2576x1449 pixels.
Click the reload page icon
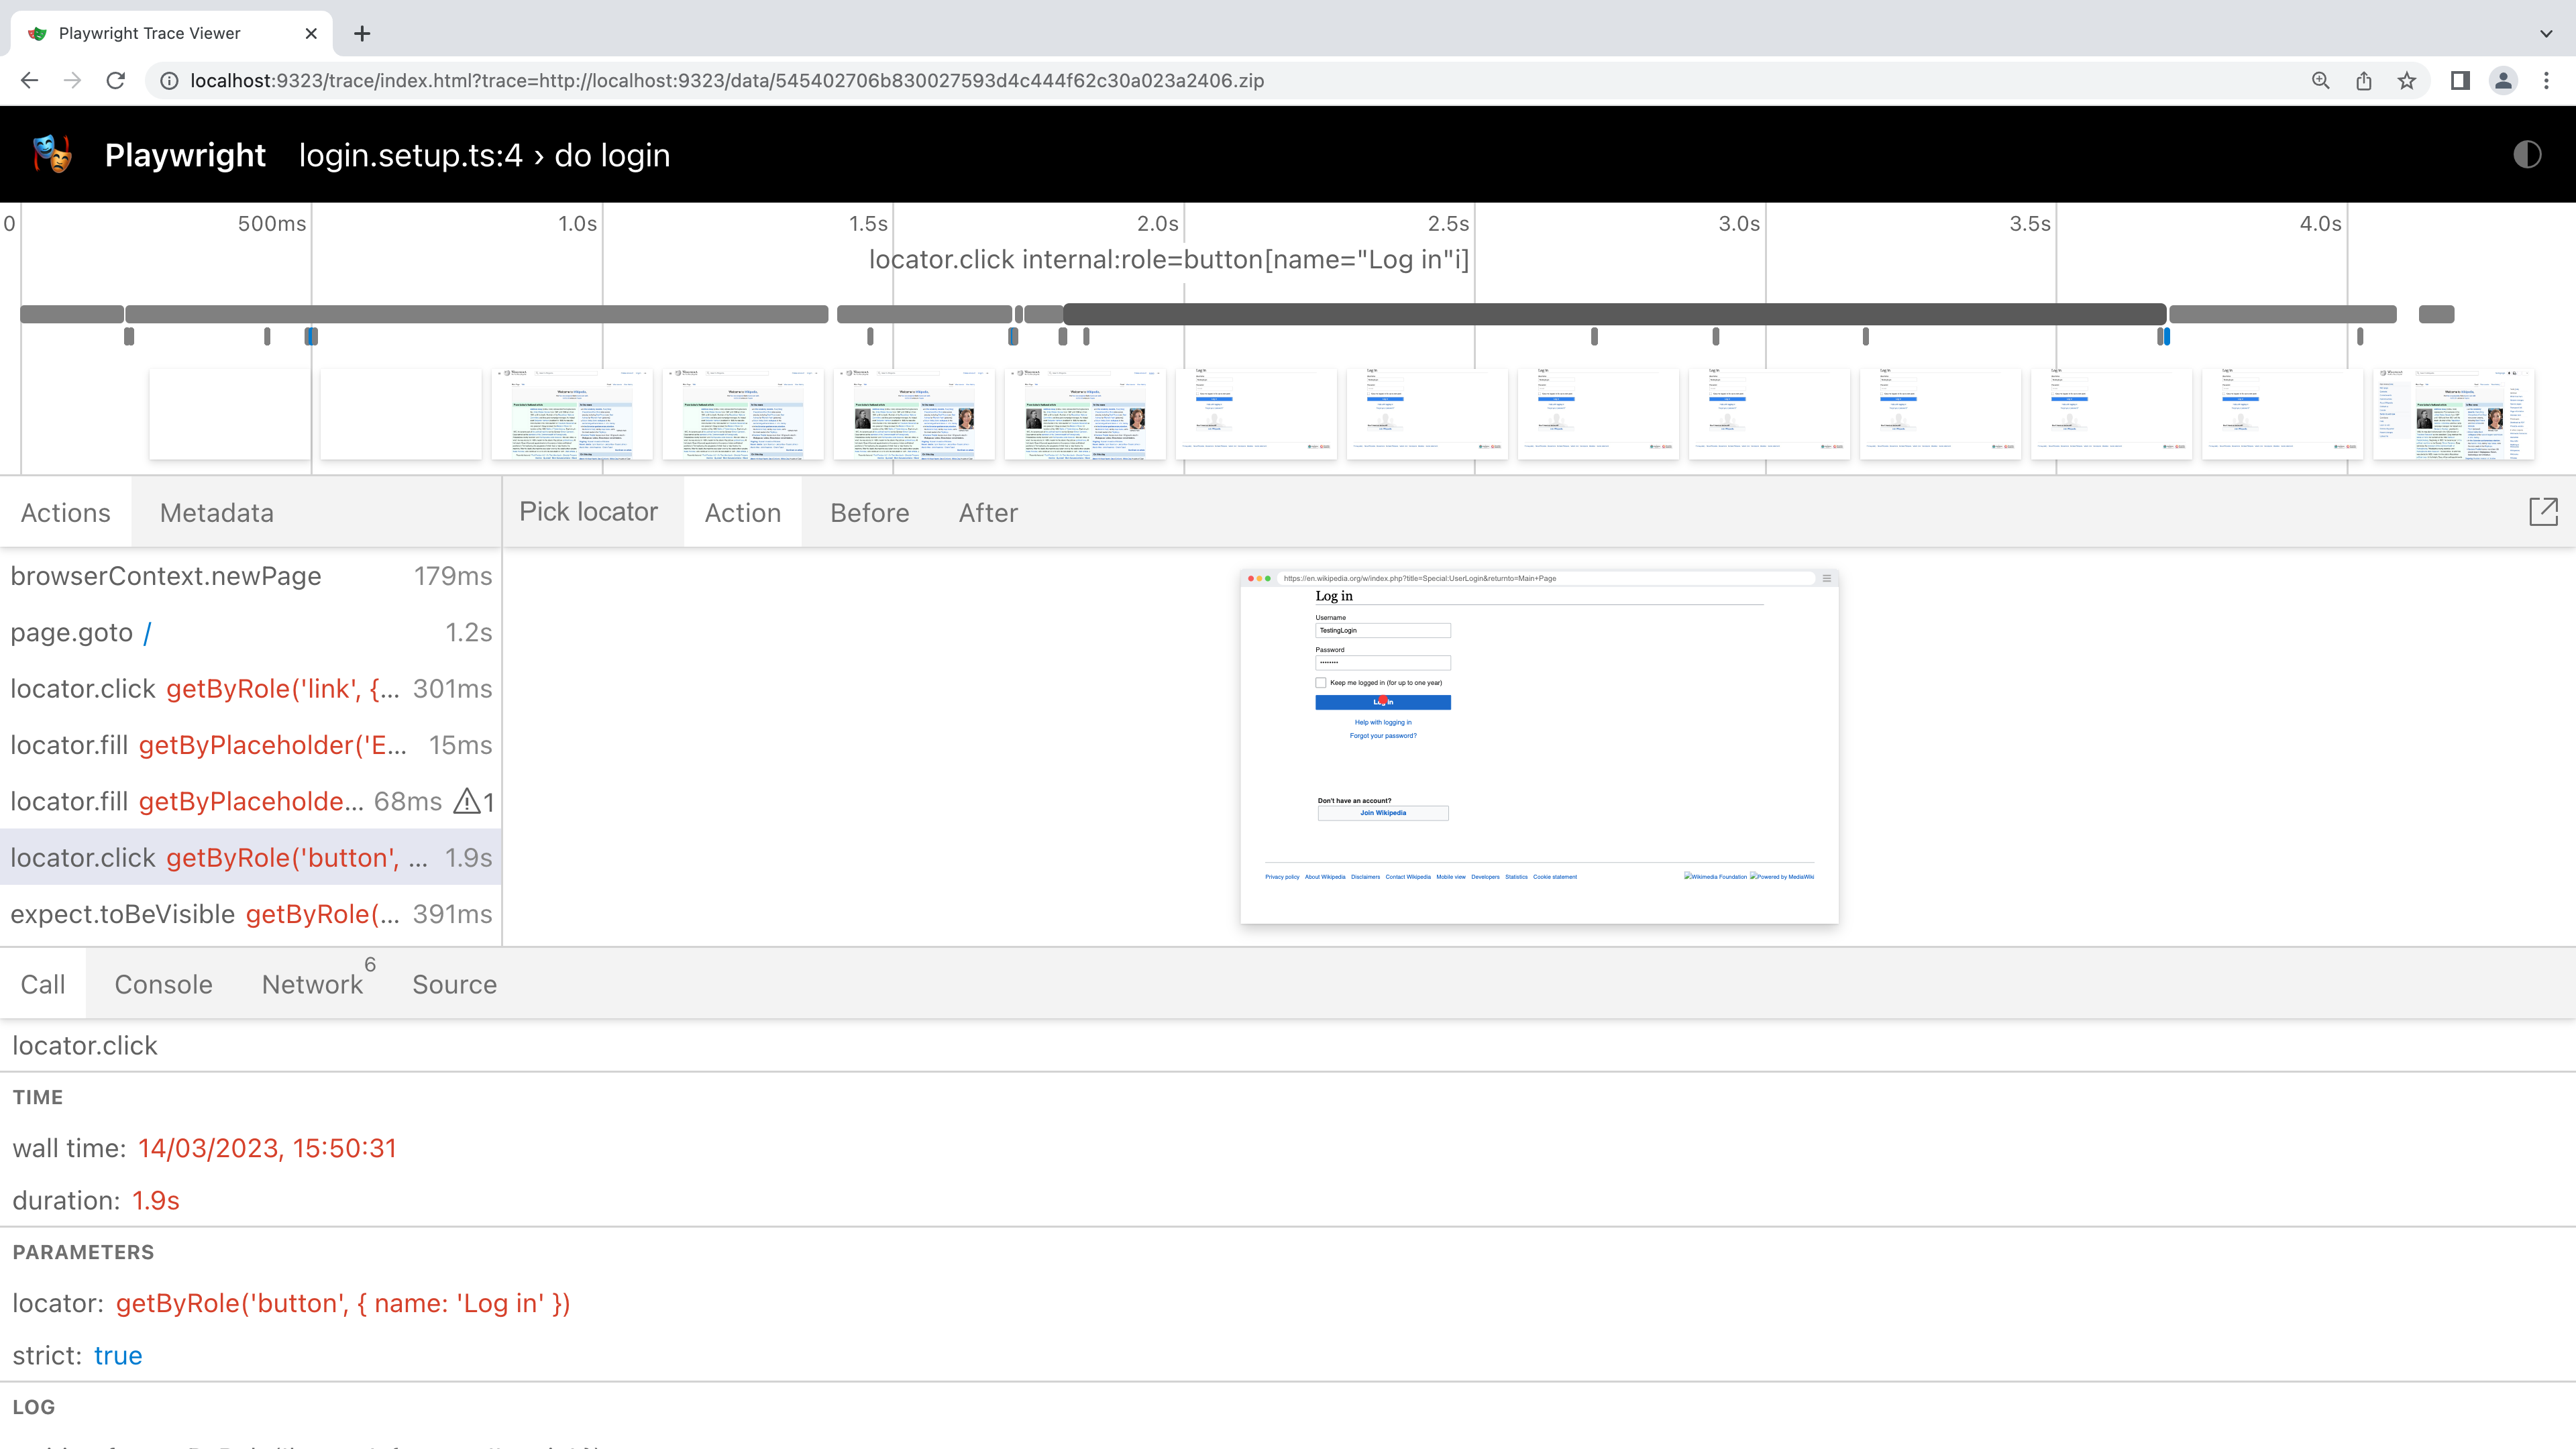pos(115,80)
